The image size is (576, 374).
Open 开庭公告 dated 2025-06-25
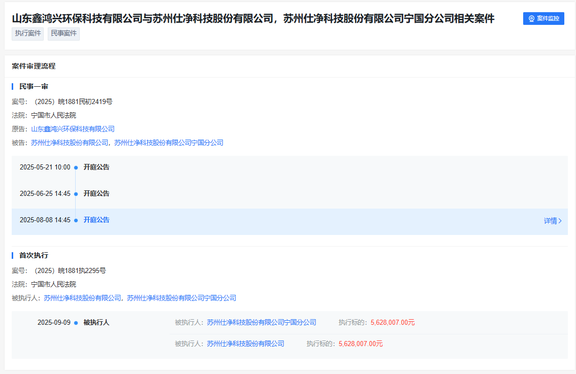point(96,193)
